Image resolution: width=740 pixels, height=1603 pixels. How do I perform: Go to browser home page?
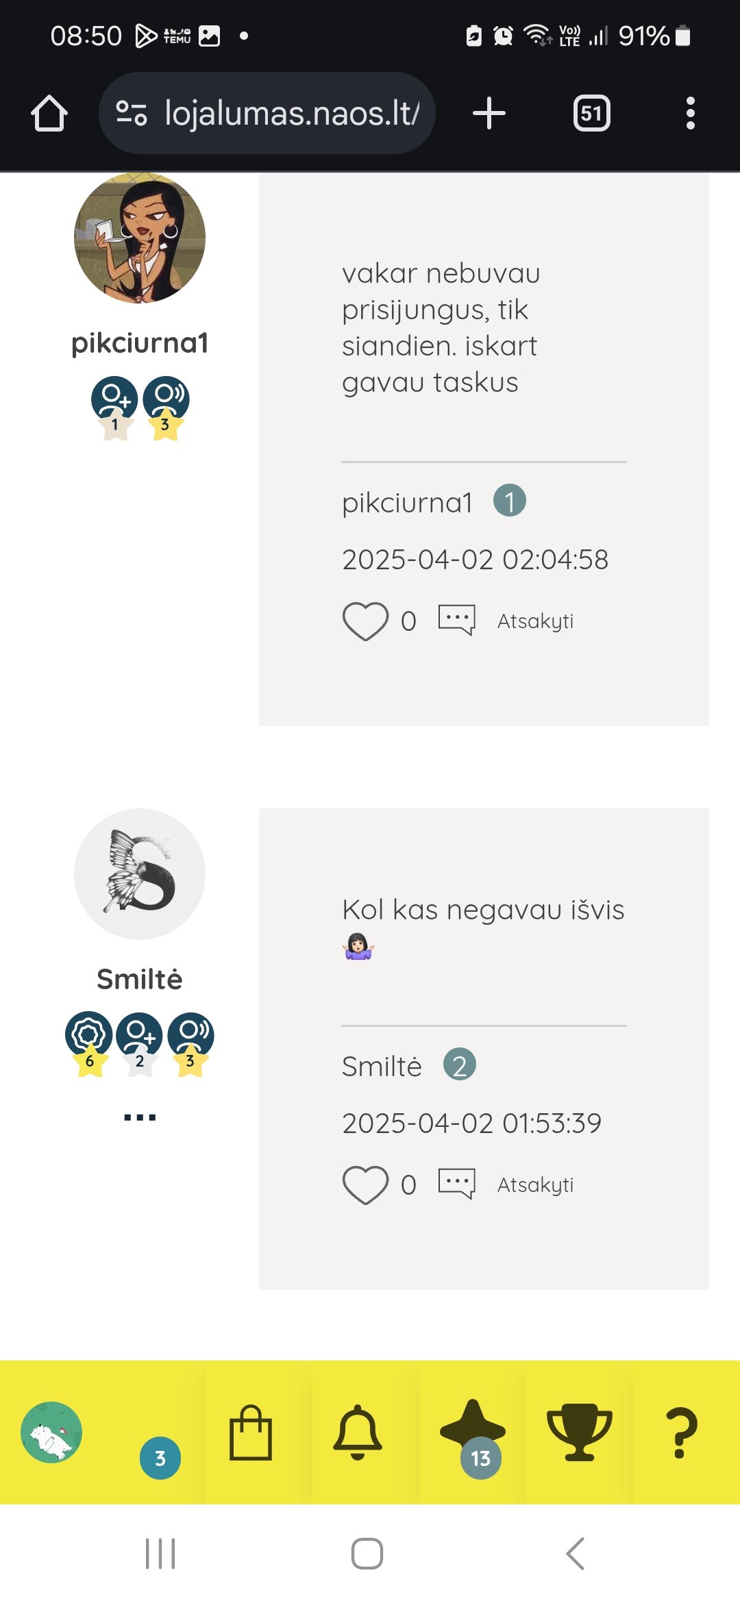[49, 113]
